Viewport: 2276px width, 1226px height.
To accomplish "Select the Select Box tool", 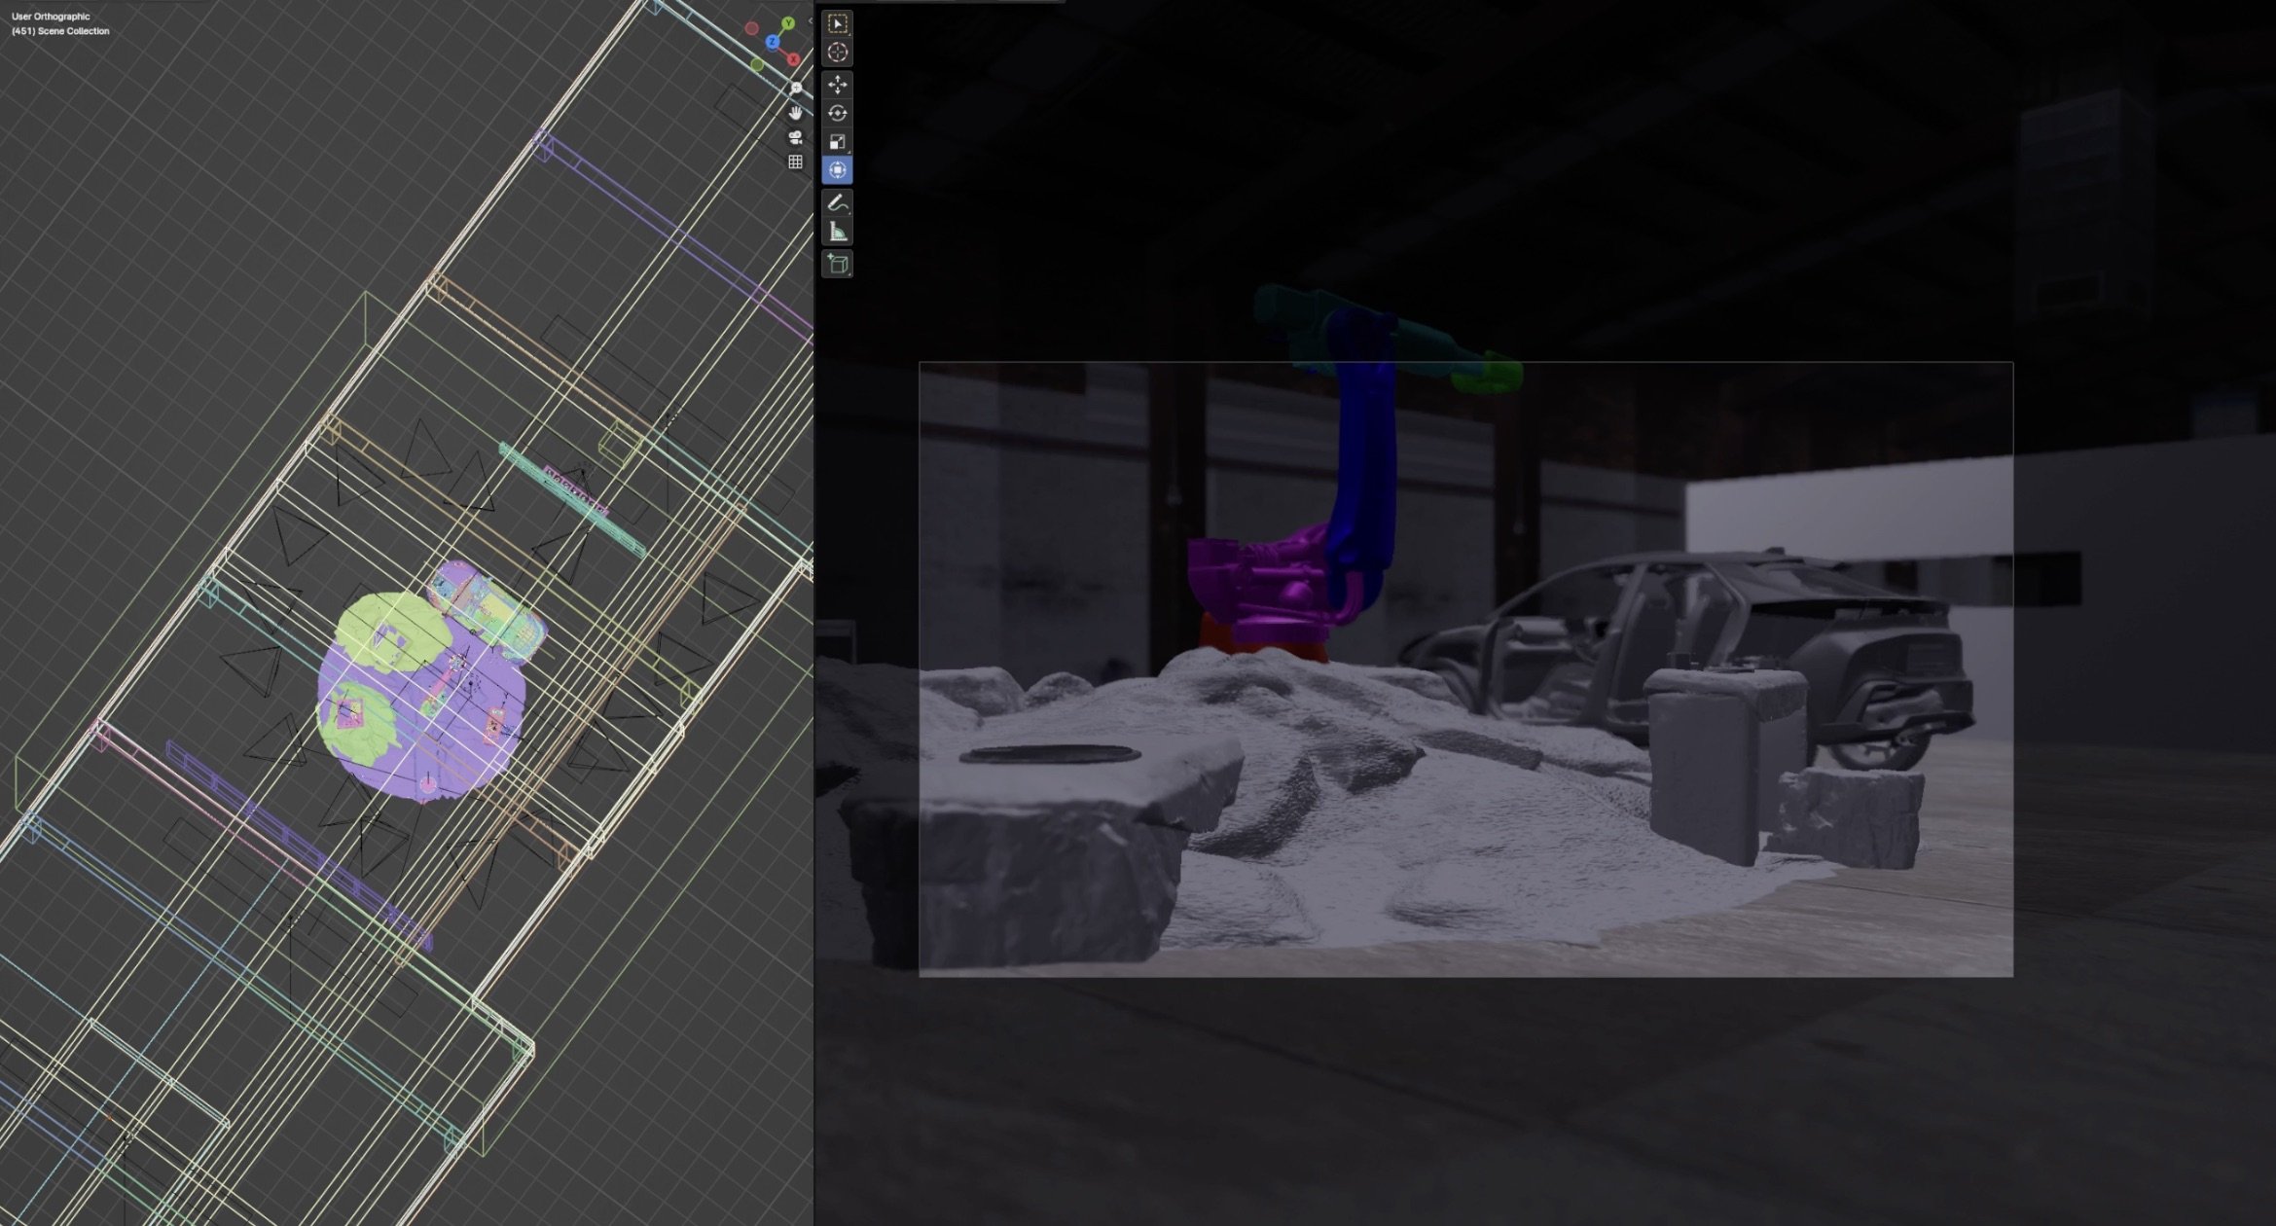I will (837, 23).
